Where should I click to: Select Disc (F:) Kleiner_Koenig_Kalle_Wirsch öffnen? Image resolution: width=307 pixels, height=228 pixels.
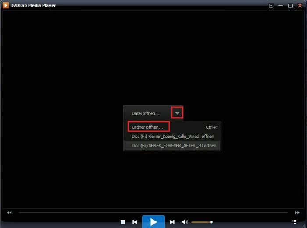pyautogui.click(x=172, y=137)
